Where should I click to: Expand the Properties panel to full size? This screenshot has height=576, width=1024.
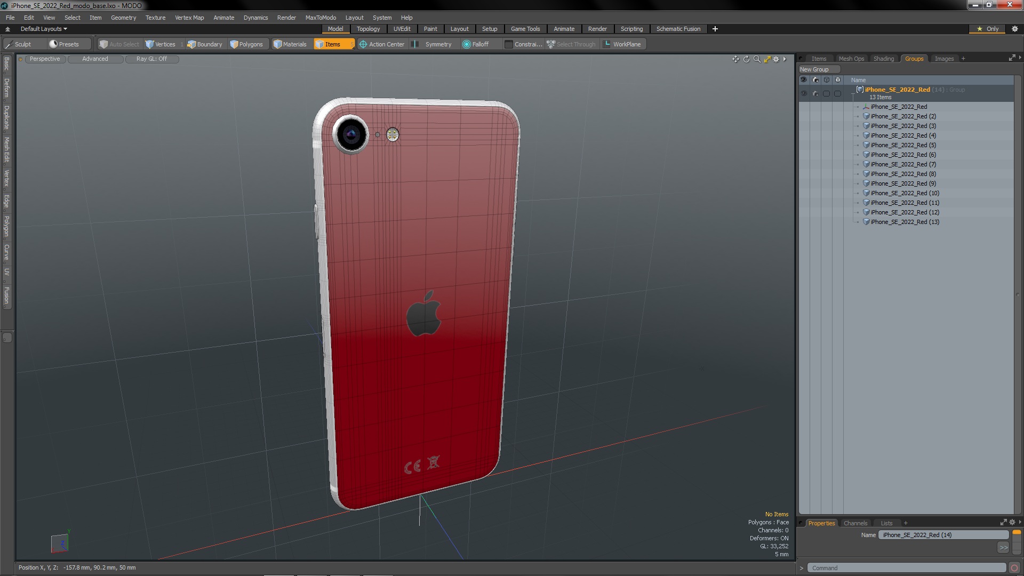(1003, 523)
